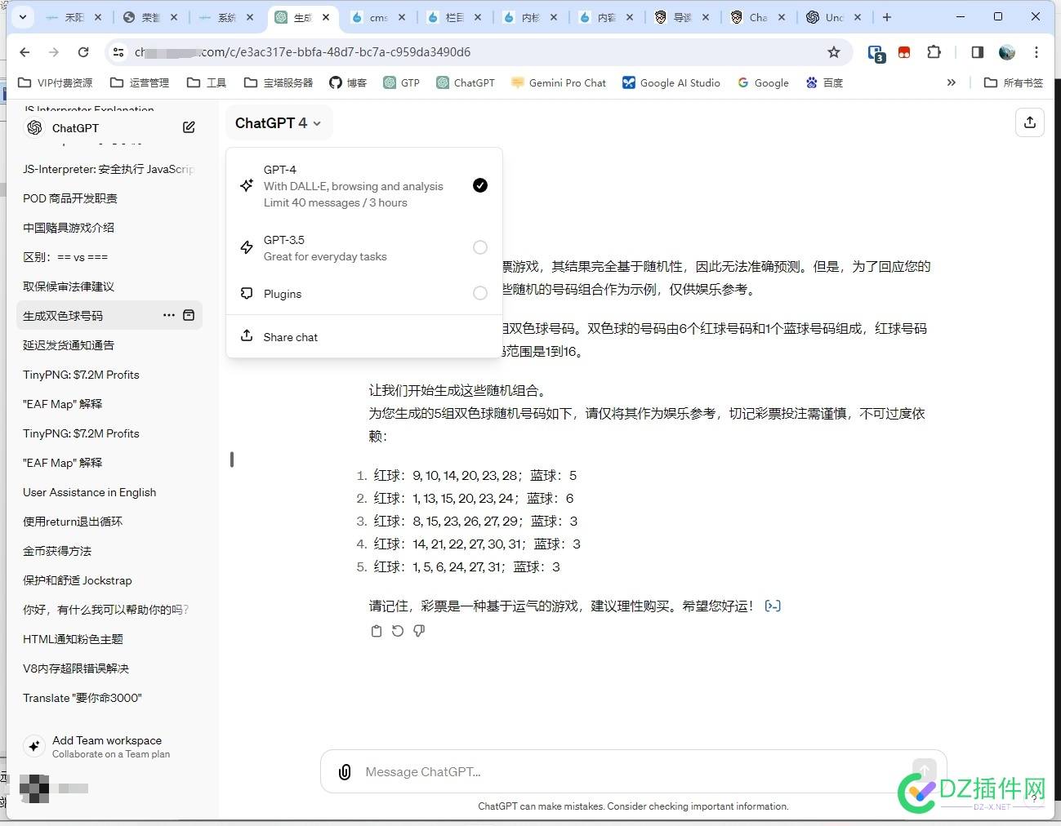
Task: Open the VIP付费资源 bookmarks folder
Action: (x=56, y=82)
